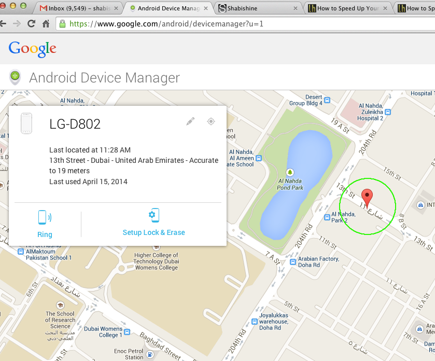Locate device using the crosshair icon
The height and width of the screenshot is (361, 435).
pos(211,121)
